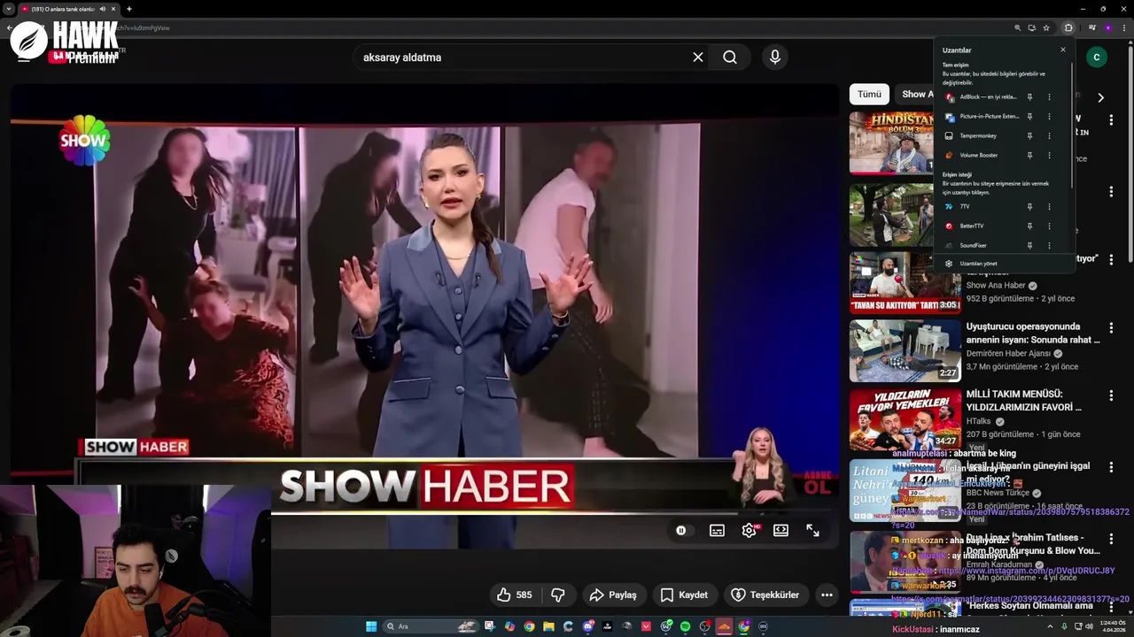Pin AdBlock extension to toolbar
Viewport: 1134px width, 637px height.
pos(1029,97)
